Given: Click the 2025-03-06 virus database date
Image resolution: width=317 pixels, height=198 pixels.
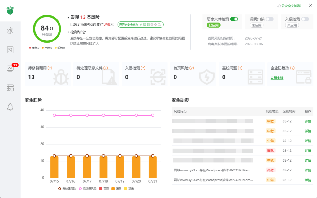Looking at the screenshot, I should click(254, 44).
